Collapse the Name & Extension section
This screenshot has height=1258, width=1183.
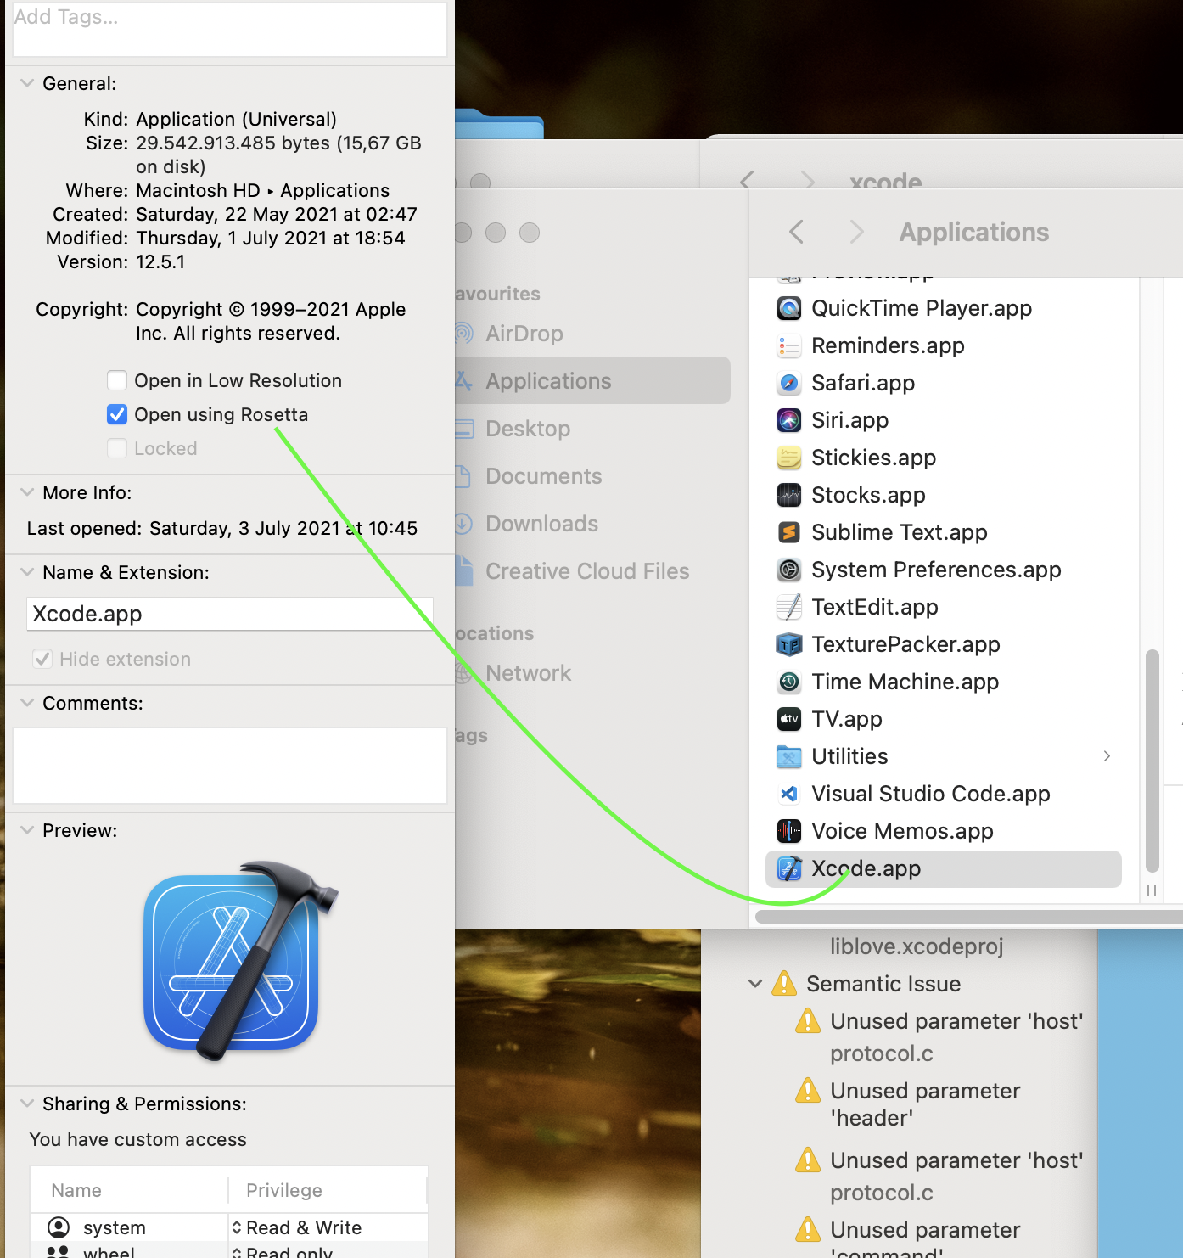pos(27,572)
